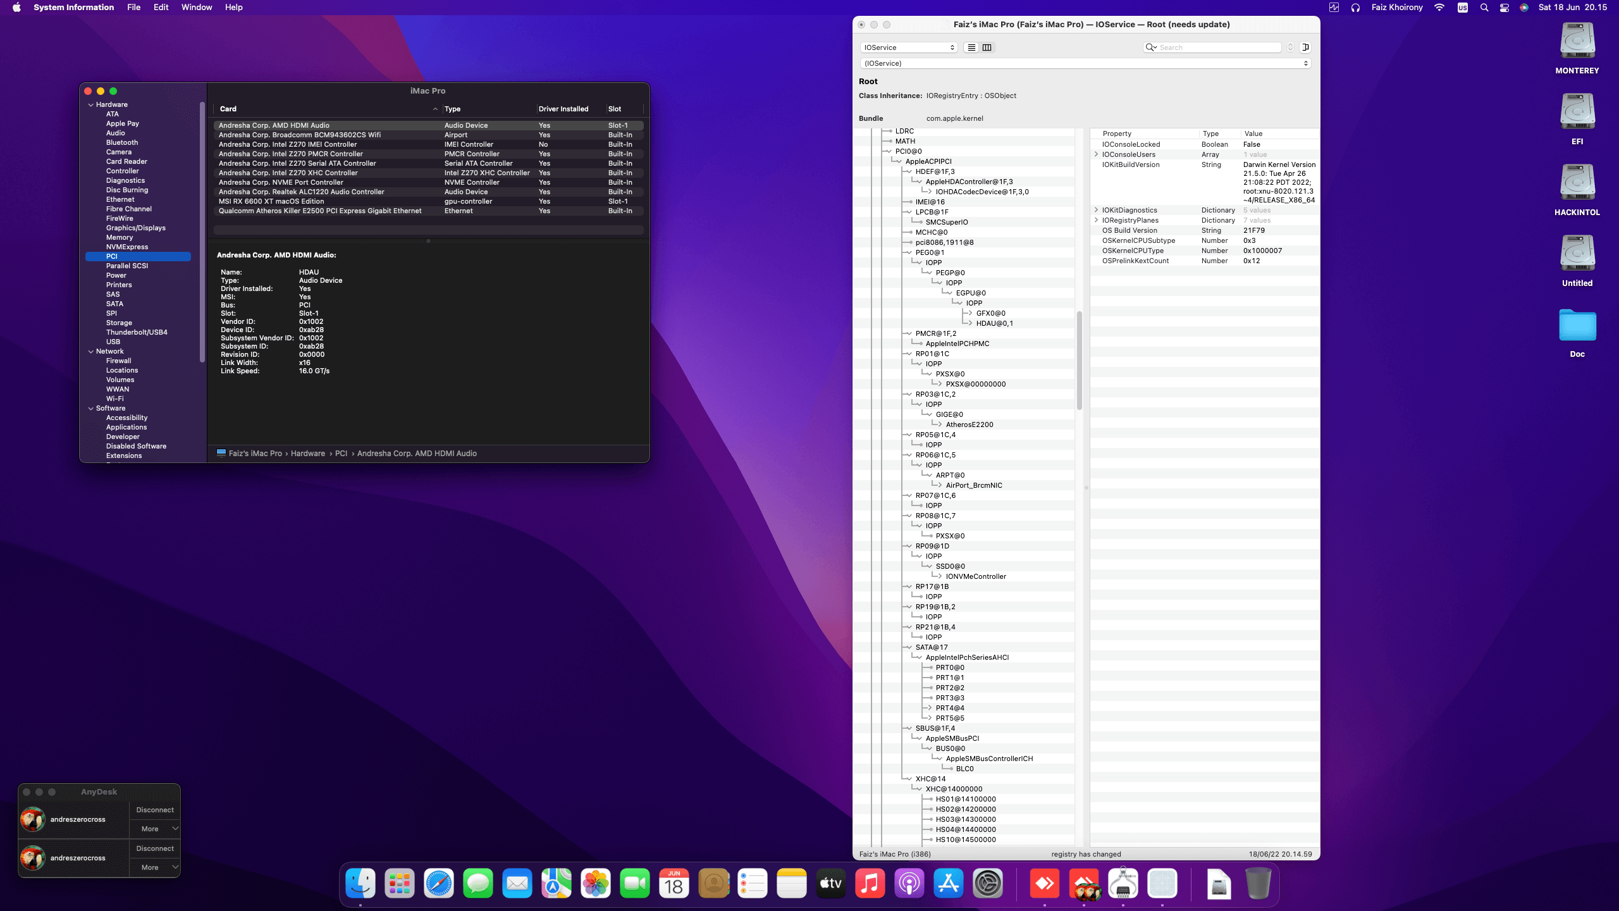This screenshot has width=1619, height=911.
Task: Launch Safari from the Dock
Action: click(439, 884)
